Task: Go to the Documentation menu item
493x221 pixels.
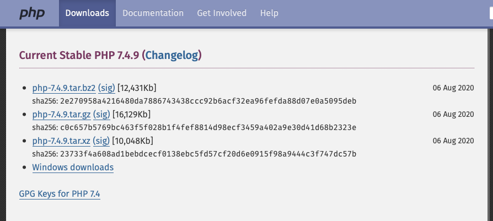Action: [x=153, y=13]
